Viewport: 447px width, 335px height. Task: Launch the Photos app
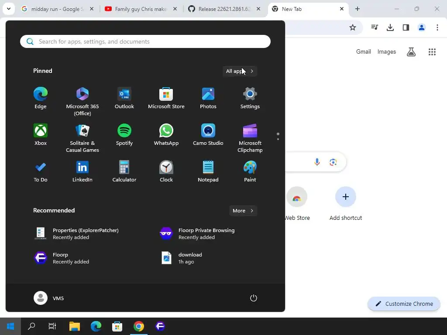(x=208, y=98)
